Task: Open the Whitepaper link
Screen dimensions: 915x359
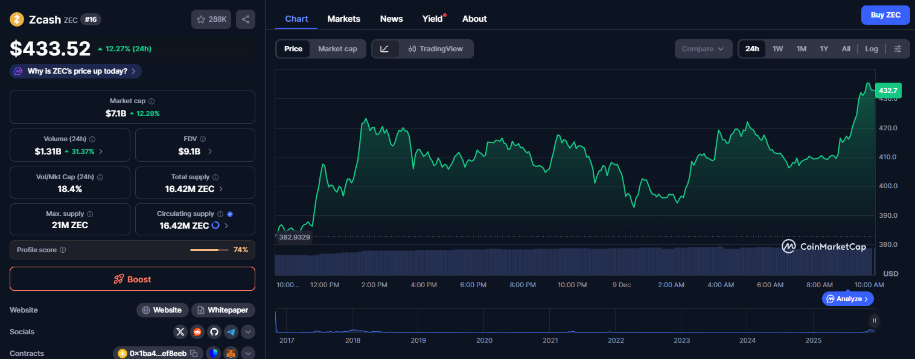Action: click(x=223, y=310)
